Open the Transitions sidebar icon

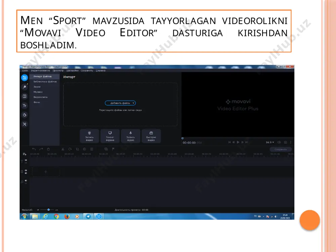coord(25,96)
